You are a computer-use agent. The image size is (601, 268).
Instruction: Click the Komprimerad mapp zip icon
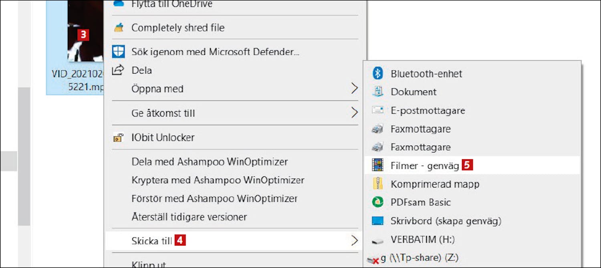tap(377, 184)
